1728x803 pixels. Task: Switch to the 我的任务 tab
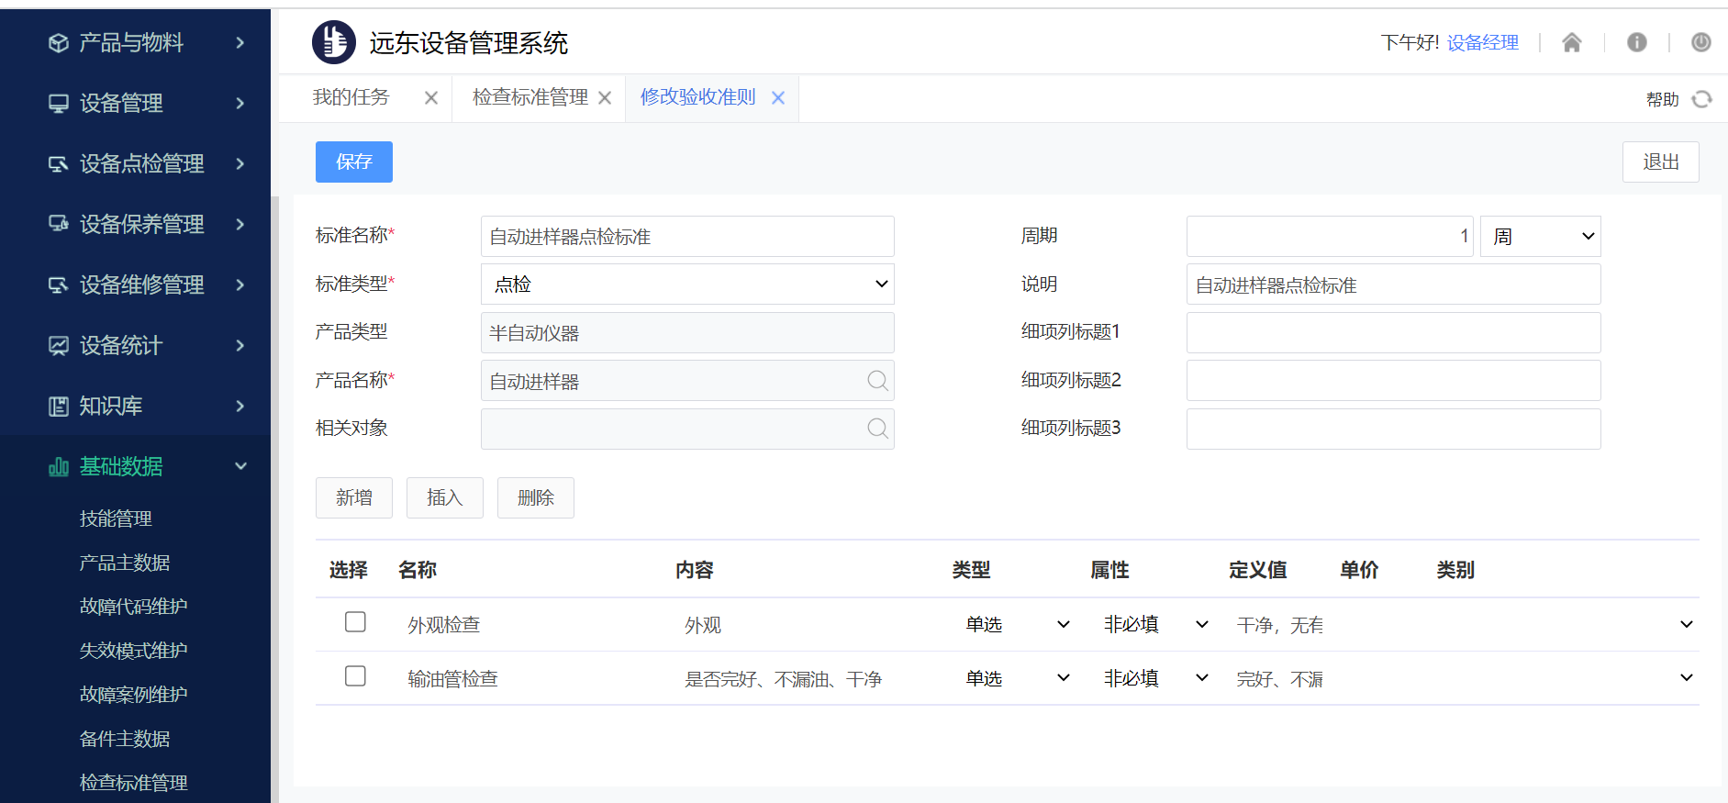tap(351, 97)
